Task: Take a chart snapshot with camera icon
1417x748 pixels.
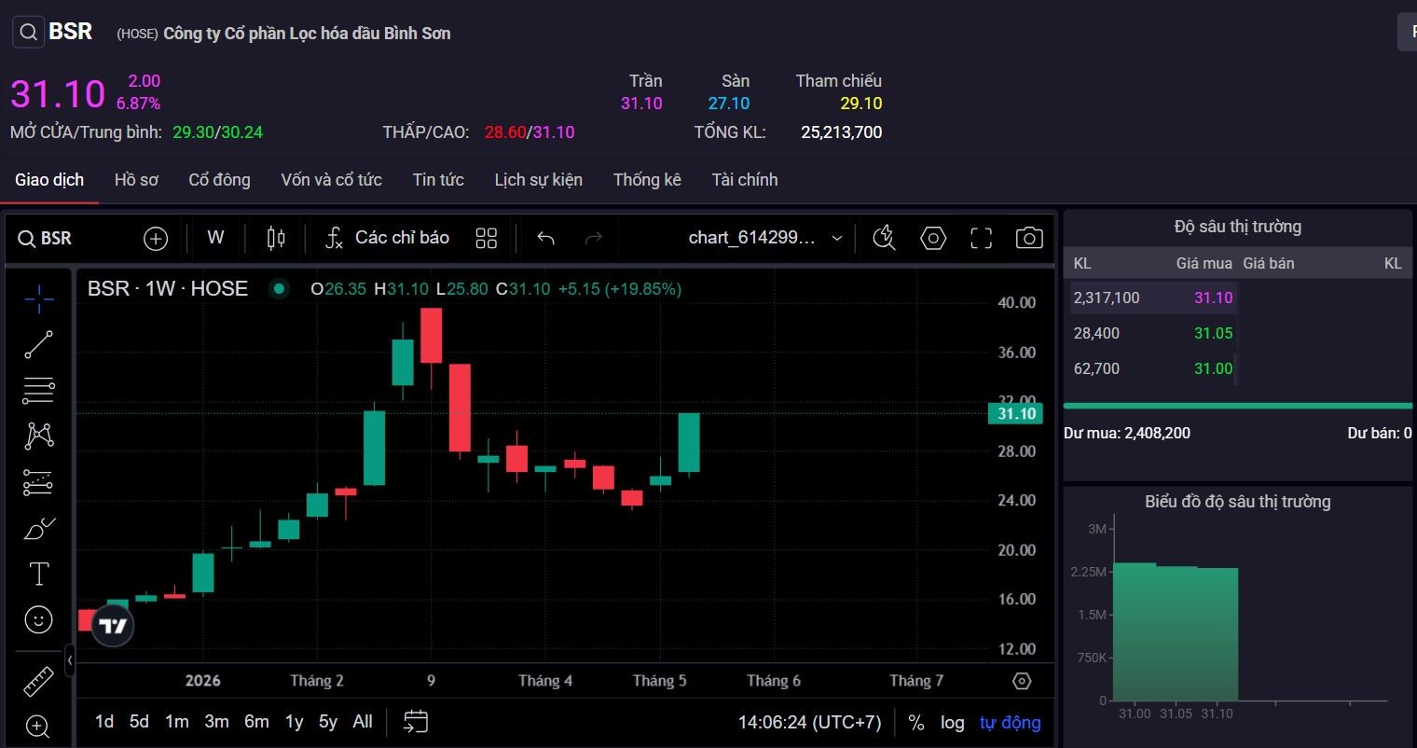Action: coord(1029,238)
